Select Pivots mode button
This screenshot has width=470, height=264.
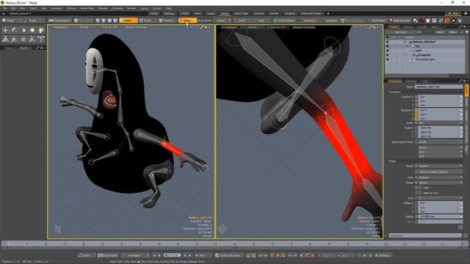tap(146, 21)
